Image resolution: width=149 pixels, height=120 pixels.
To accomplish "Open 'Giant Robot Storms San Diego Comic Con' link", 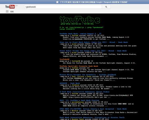I will pyautogui.click(x=93, y=51).
